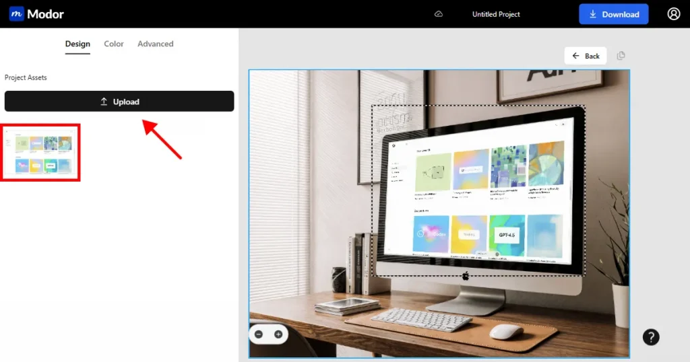
Task: Switch to the Color tab
Action: coord(113,44)
